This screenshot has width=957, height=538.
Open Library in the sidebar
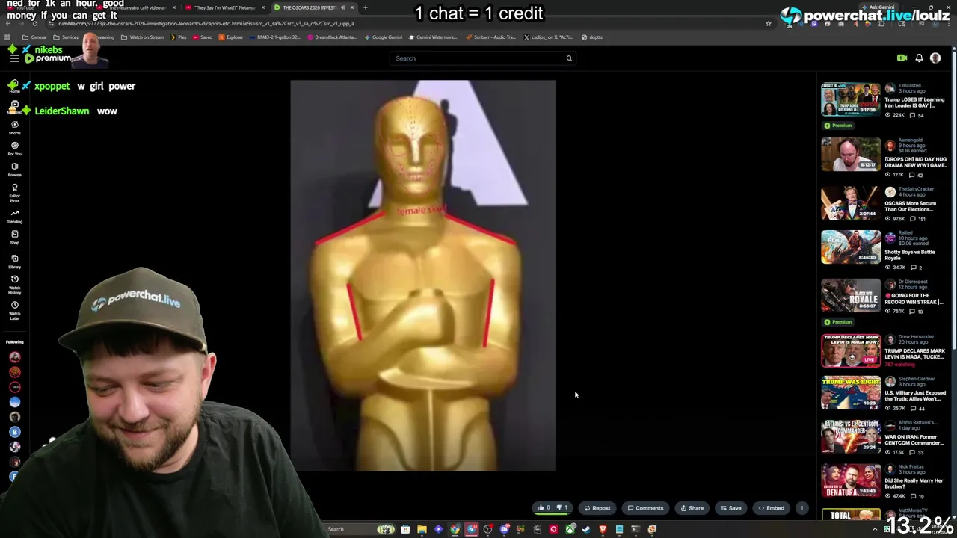coord(14,262)
